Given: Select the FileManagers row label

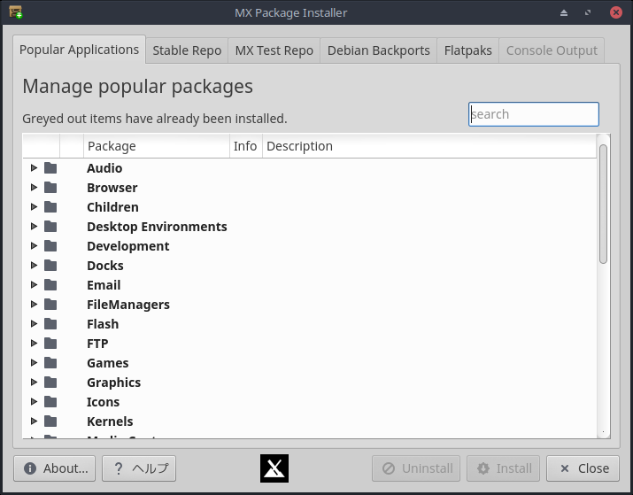Looking at the screenshot, I should click(128, 304).
